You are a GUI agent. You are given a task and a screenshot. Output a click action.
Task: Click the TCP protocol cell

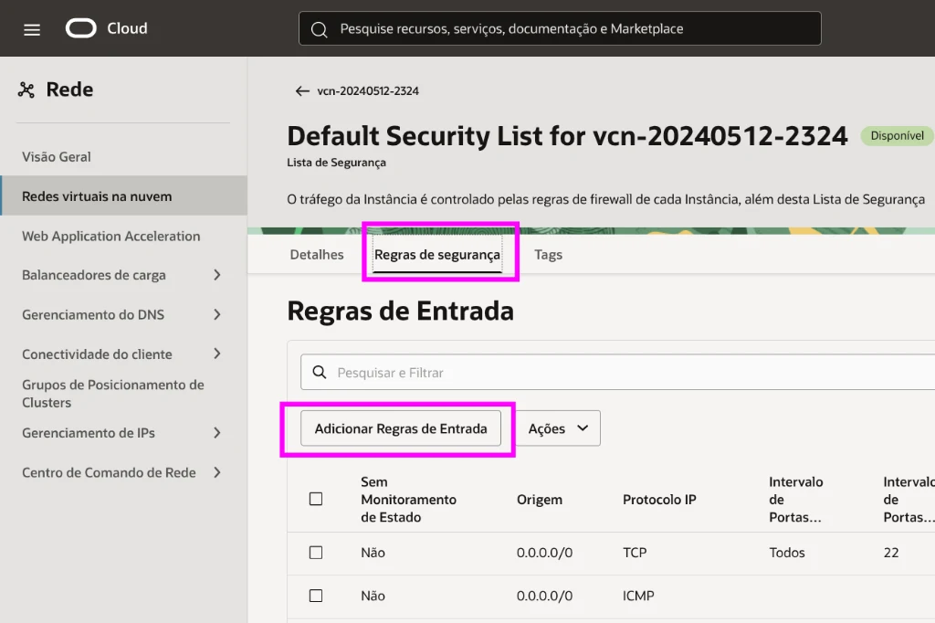coord(635,553)
